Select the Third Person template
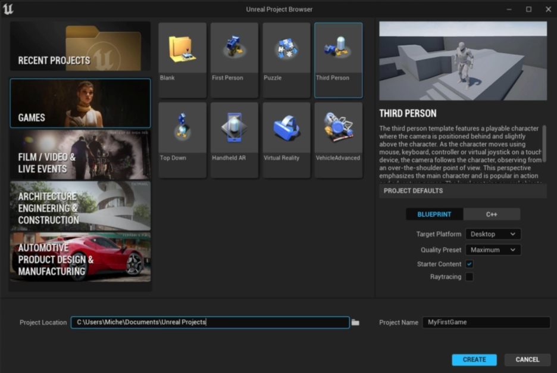Viewport: 557px width, 373px height. 338,60
